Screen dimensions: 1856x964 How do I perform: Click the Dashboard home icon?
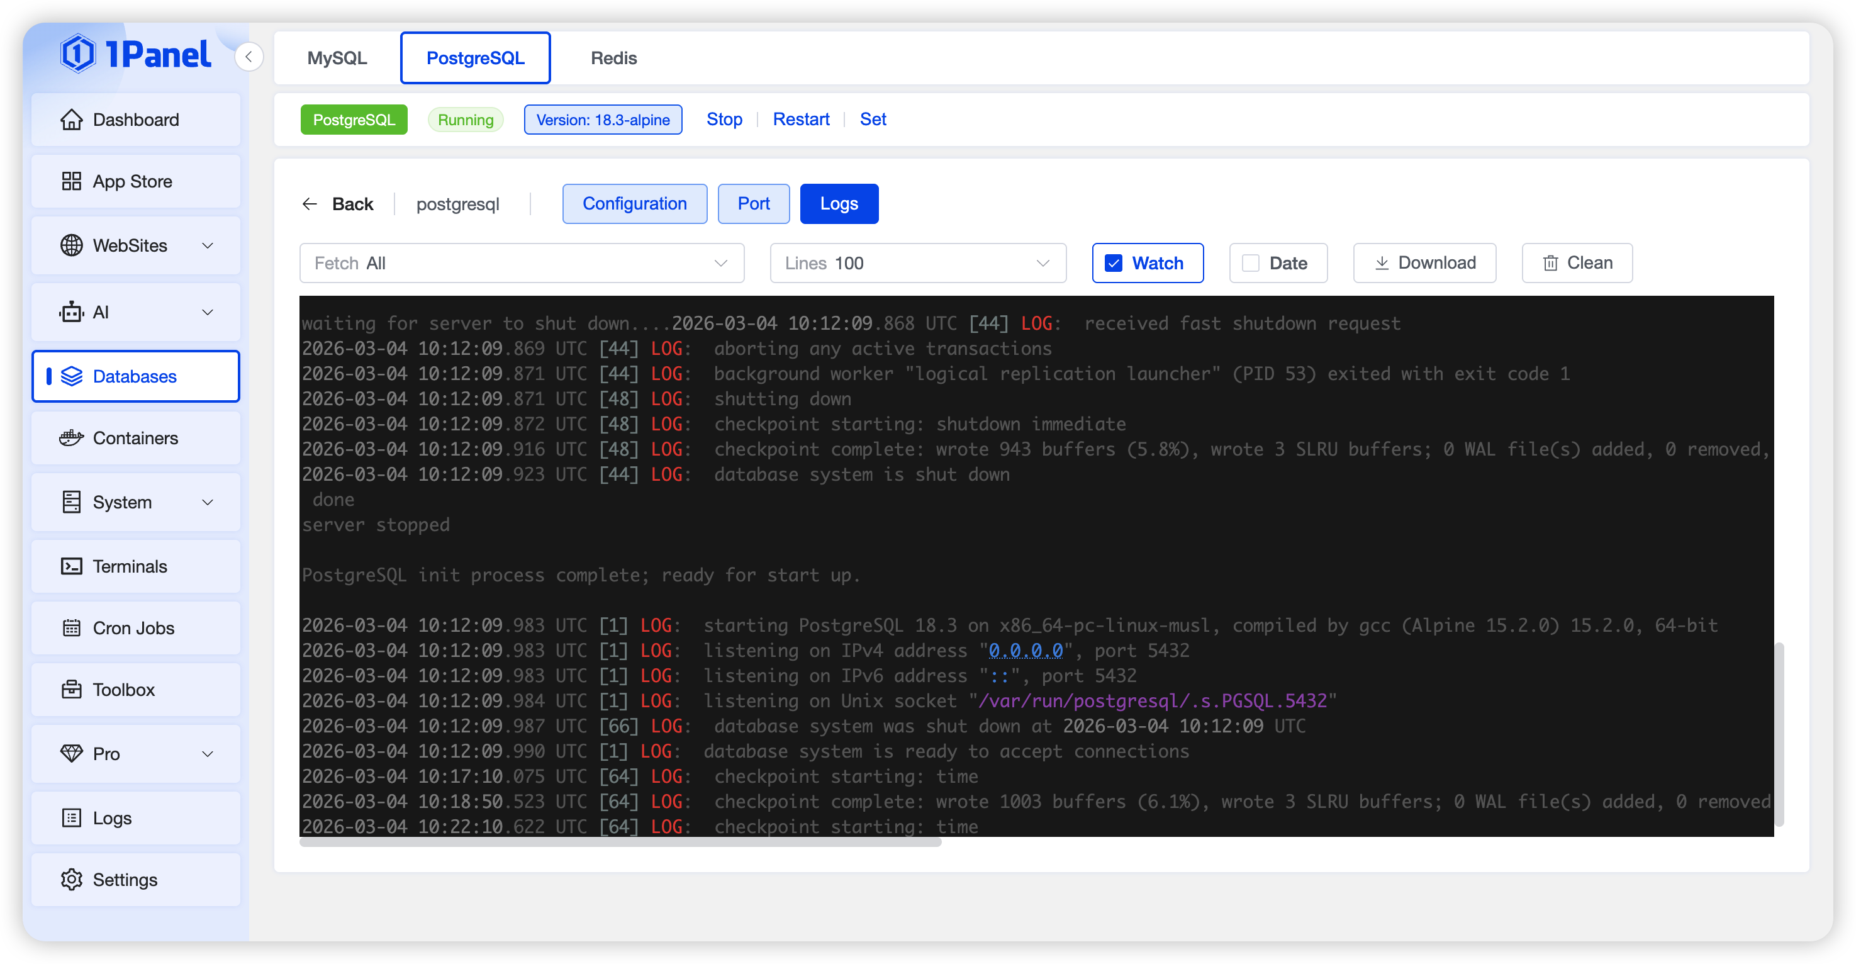coord(71,120)
